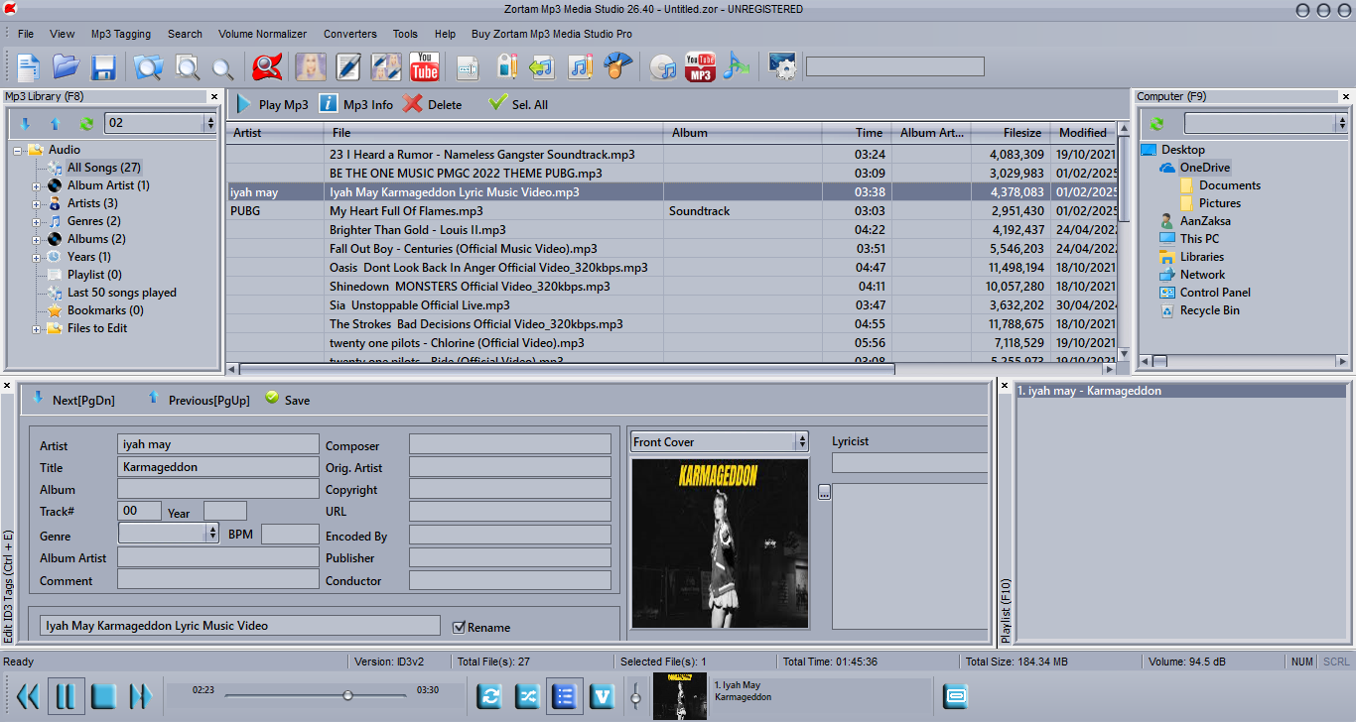Click the Karmageddon front cover image

pos(720,542)
